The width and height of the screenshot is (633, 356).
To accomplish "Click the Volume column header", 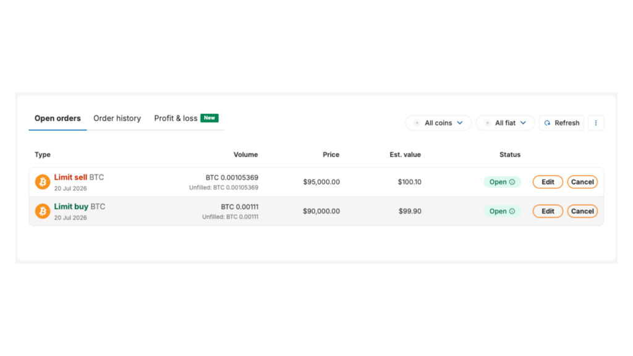I will click(x=245, y=155).
